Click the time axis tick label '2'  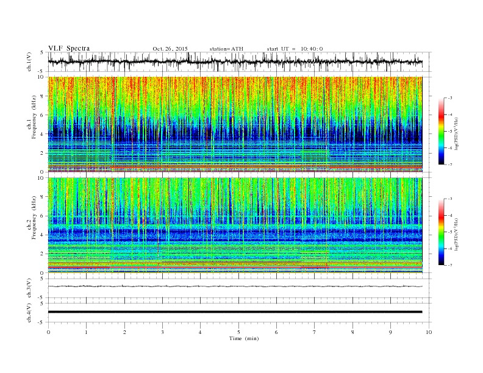point(124,332)
